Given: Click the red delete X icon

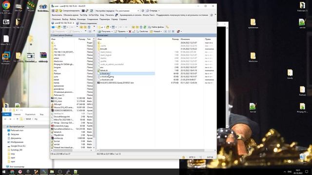Looking at the screenshot, I should [x=130, y=31].
